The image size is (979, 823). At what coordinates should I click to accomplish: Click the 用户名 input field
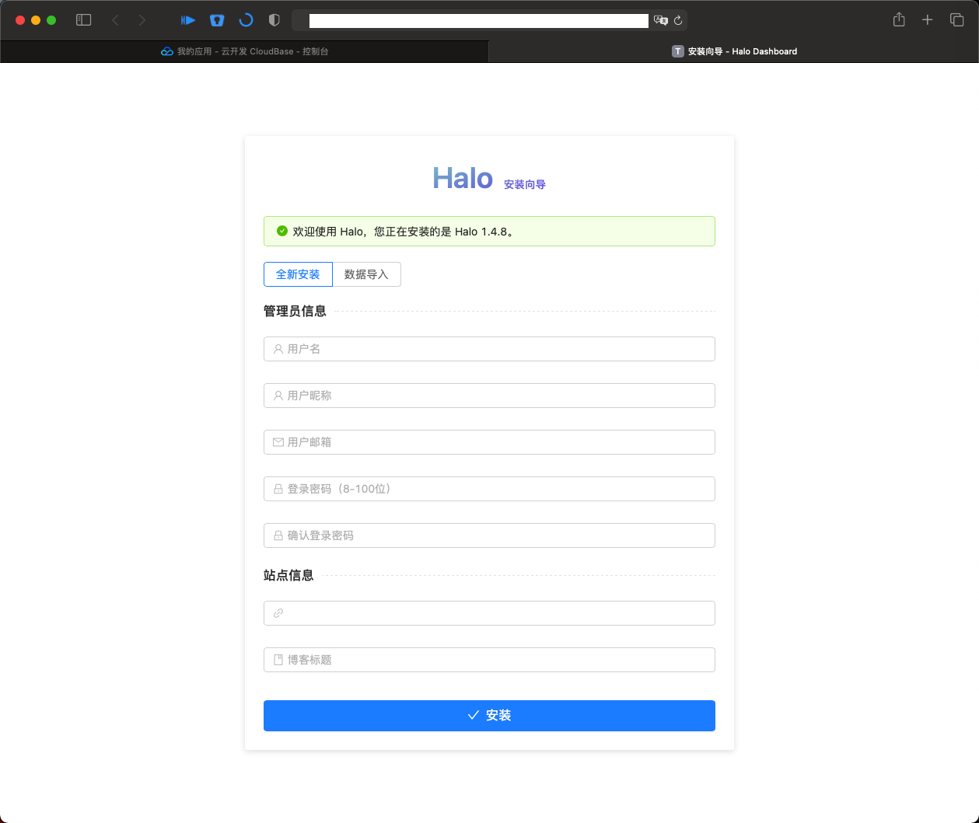tap(489, 349)
